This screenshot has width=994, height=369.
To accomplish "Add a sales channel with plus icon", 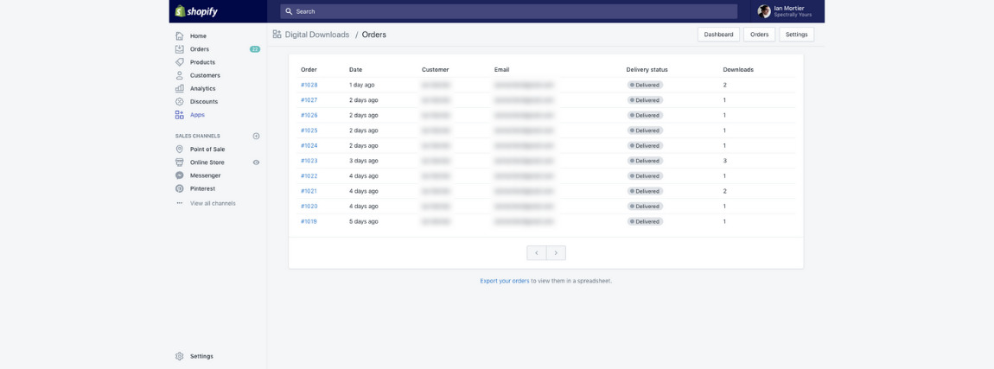I will pyautogui.click(x=256, y=136).
